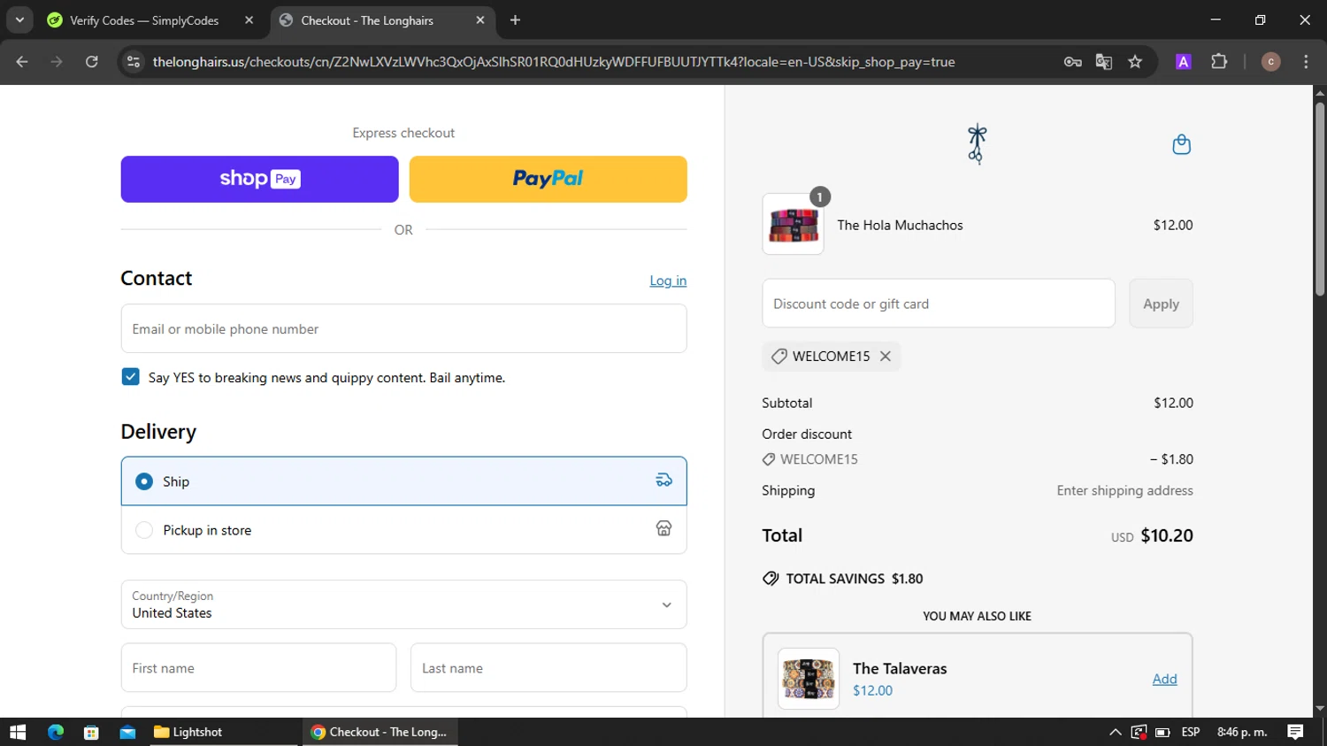
Task: Click the Discount code or gift card field
Action: tap(939, 304)
